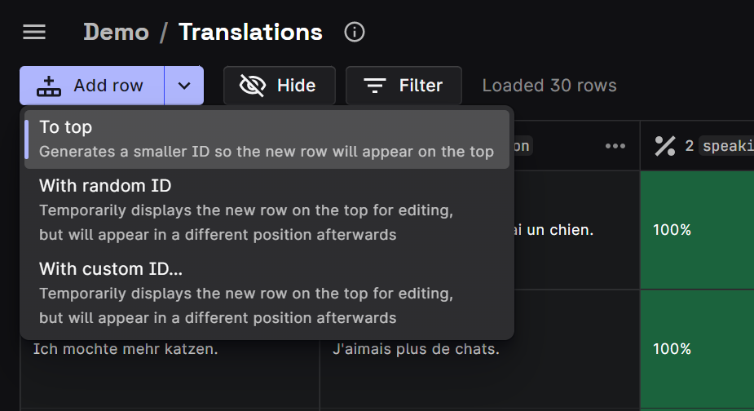Click the Translations page title
The width and height of the screenshot is (754, 411).
pyautogui.click(x=250, y=33)
